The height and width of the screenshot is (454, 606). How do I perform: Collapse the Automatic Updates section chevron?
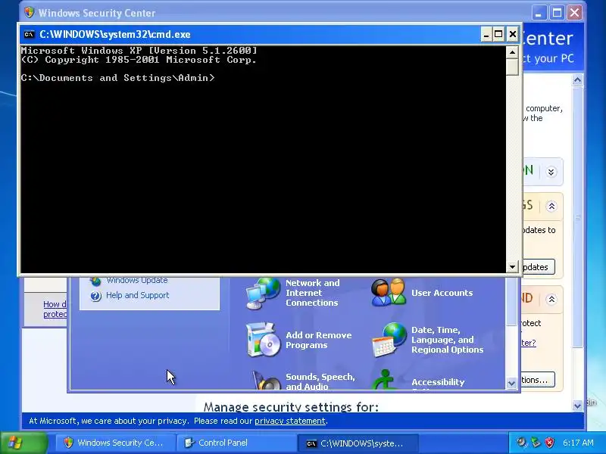tap(551, 207)
